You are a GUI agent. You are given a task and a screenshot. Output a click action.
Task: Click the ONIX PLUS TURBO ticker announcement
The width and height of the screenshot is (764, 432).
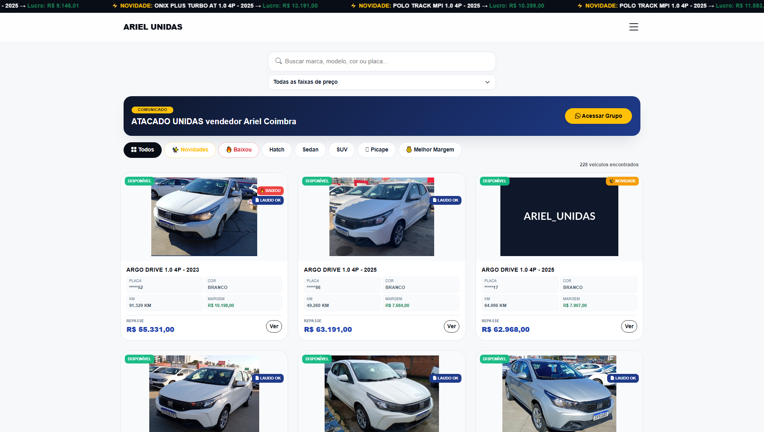tap(215, 6)
